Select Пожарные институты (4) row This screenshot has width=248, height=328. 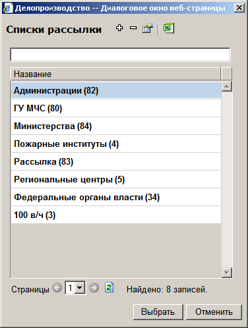[116, 144]
